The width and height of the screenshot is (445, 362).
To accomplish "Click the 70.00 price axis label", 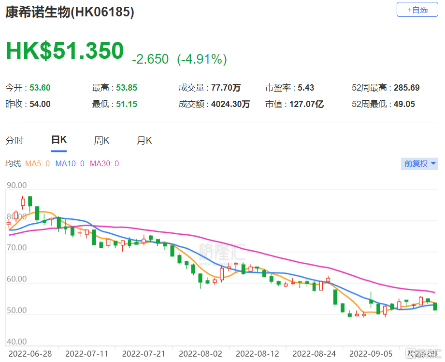I will point(17,248).
